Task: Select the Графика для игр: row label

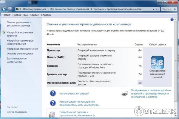Action: coord(57,74)
